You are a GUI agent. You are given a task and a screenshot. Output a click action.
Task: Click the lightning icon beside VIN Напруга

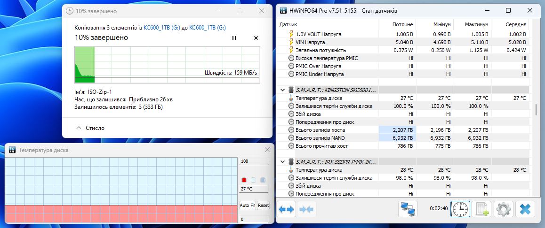(291, 42)
